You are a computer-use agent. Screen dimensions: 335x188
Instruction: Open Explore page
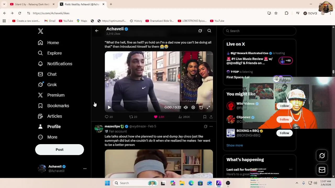point(50,53)
